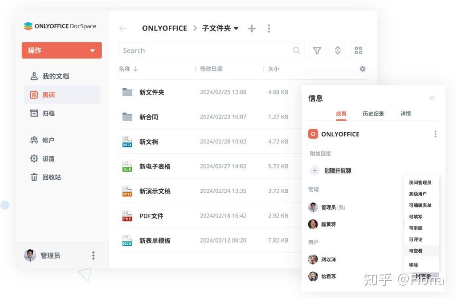
Task: Click 磊黄荷 member avatar
Action: pyautogui.click(x=313, y=224)
